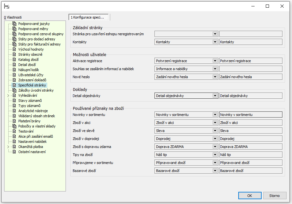Select Nákupní košík in the tree
This screenshot has height=204, width=292.
[28, 70]
